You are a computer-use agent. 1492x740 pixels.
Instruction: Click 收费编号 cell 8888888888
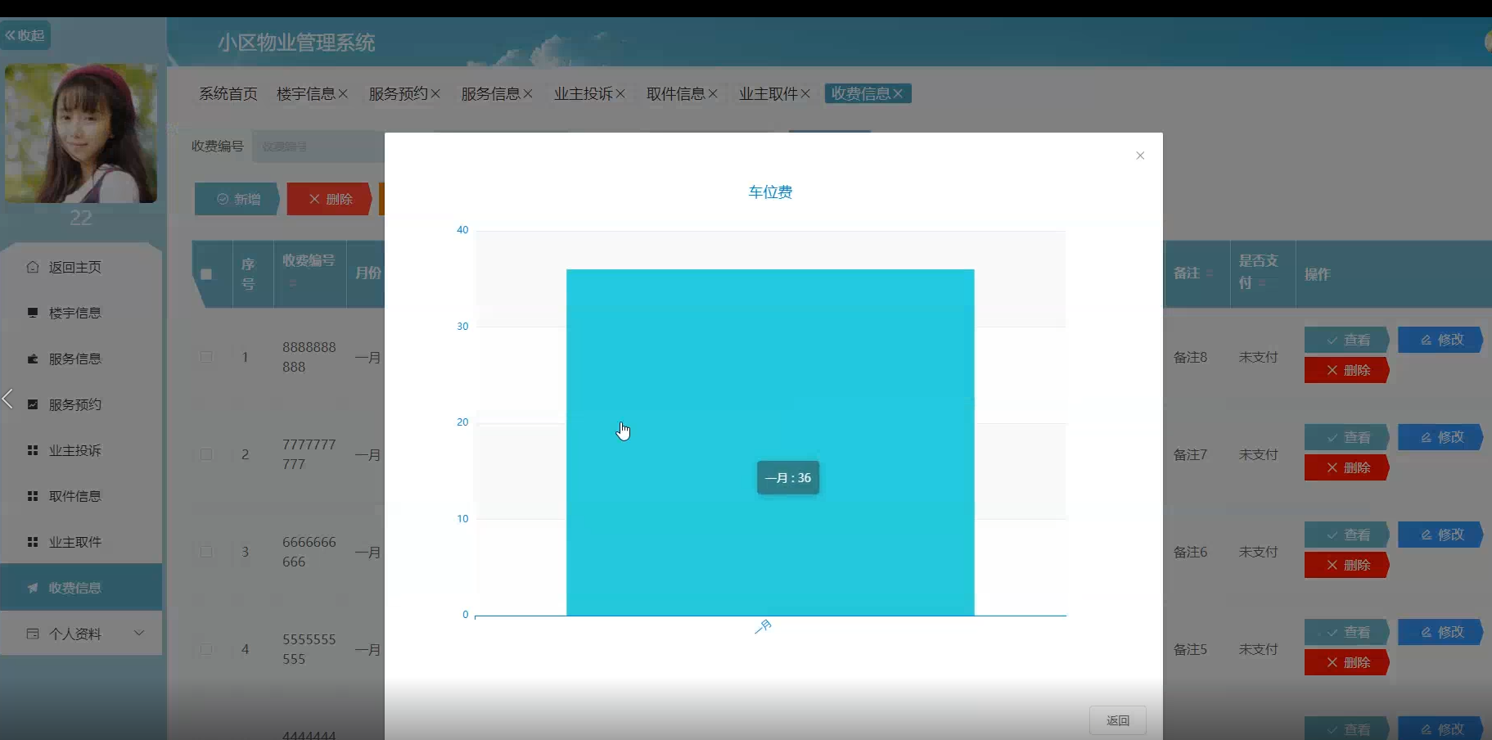click(309, 357)
